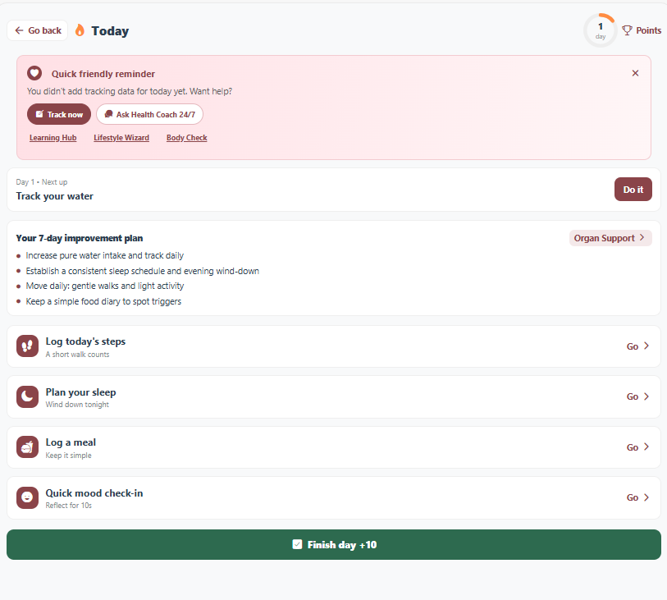The width and height of the screenshot is (667, 600).
Task: Expand the Organ Support chip
Action: click(610, 238)
